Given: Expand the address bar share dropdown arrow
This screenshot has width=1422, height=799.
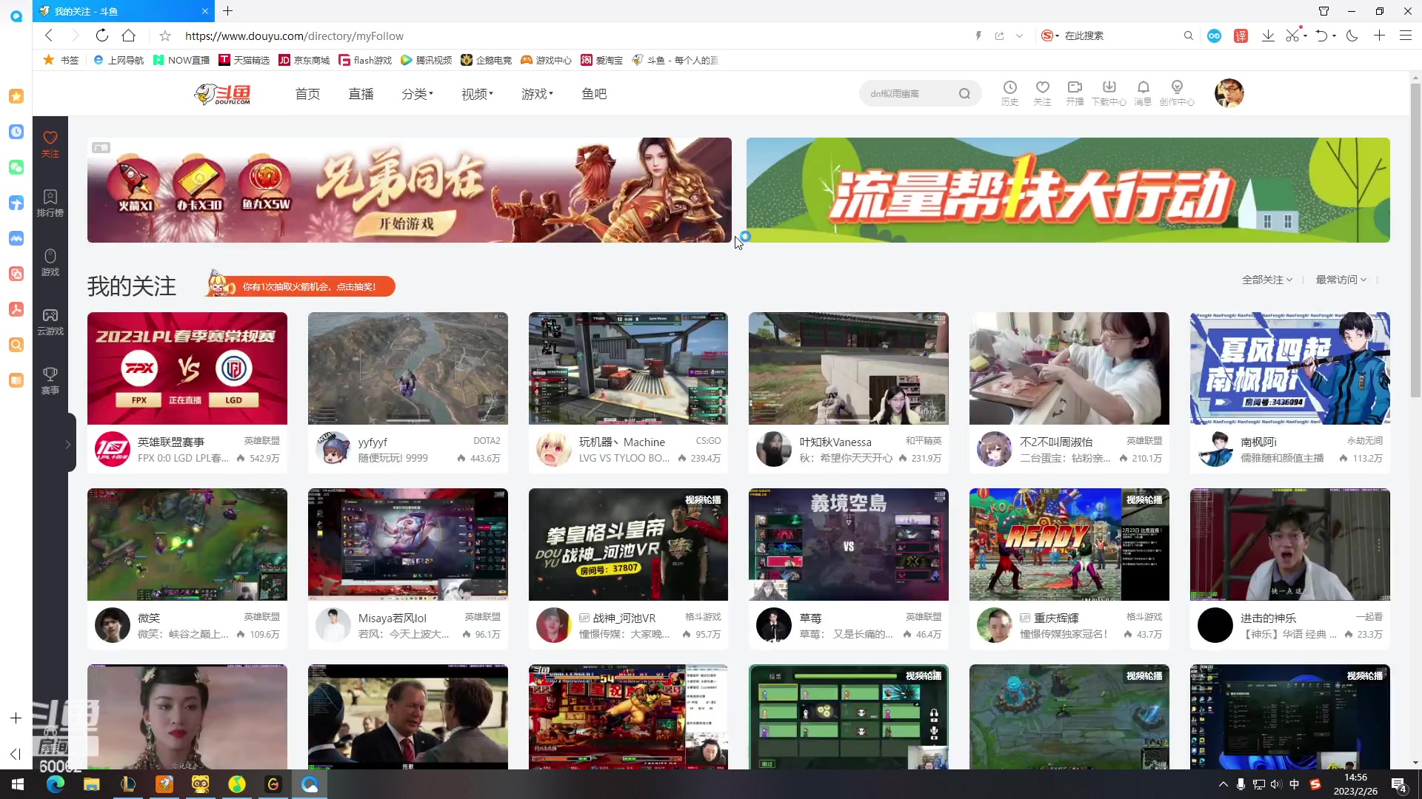Looking at the screenshot, I should (1020, 36).
